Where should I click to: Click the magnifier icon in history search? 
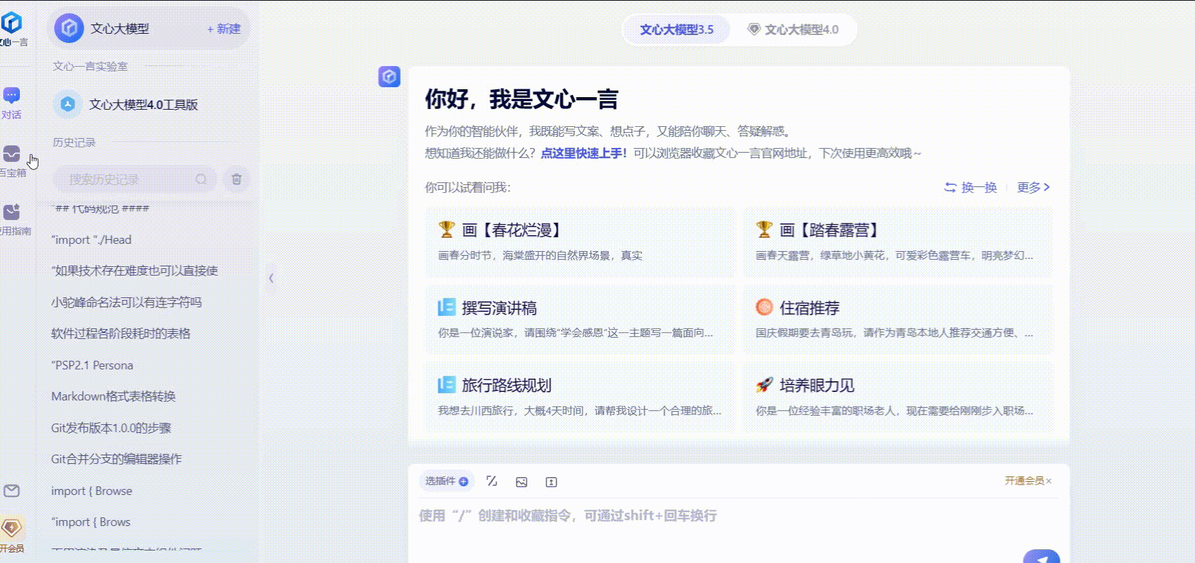201,179
